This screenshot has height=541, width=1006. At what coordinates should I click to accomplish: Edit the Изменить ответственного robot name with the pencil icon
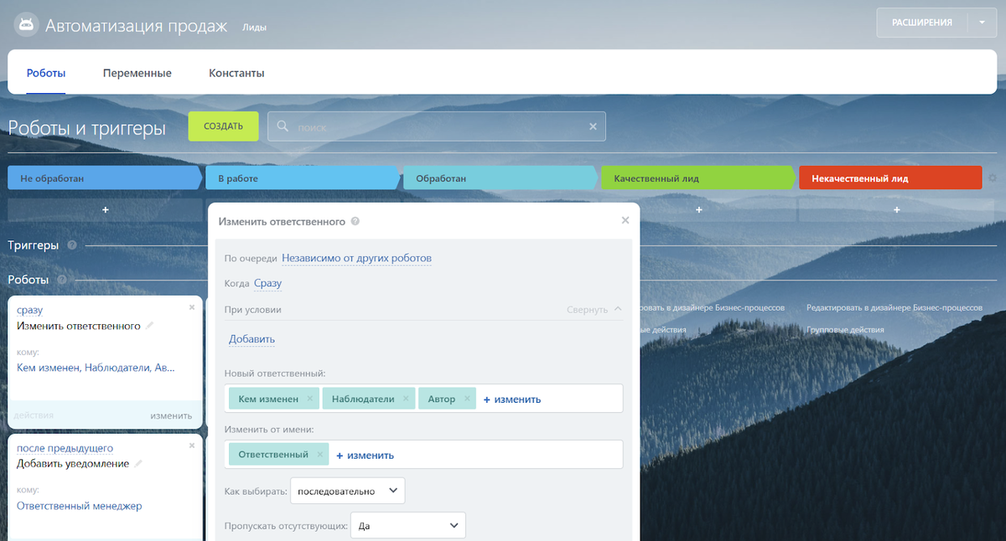pos(150,325)
